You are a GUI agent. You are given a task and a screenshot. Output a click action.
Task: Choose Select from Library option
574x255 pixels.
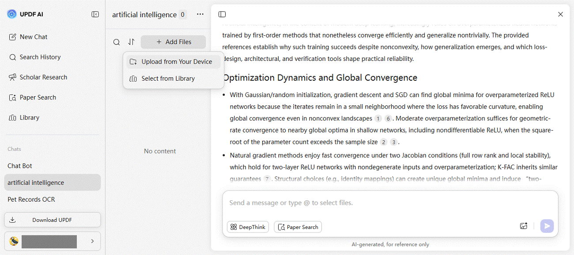(168, 79)
